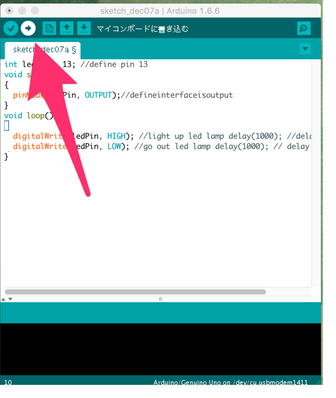Click '//light up led lamp' comment
The width and height of the screenshot is (336, 398).
pos(181,136)
